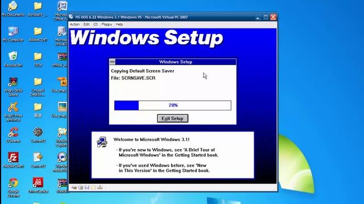
Task: Select the Acrobat9 folder icon
Action: [38, 9]
